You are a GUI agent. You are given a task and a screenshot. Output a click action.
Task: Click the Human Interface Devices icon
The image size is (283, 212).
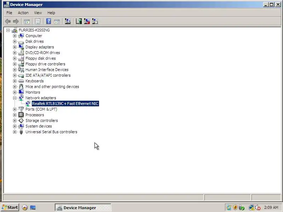(21, 70)
